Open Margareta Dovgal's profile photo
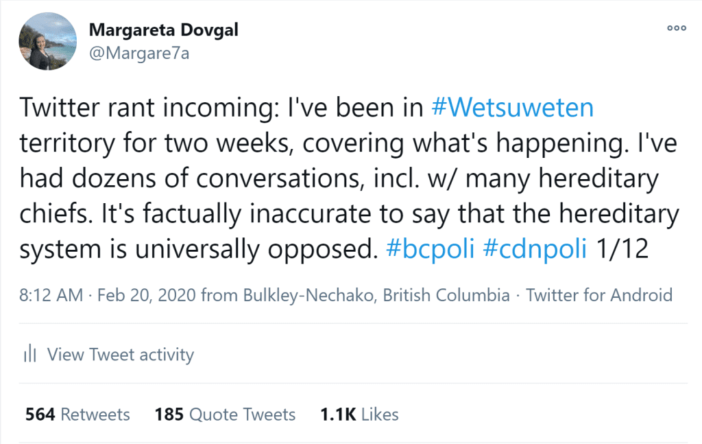Image resolution: width=702 pixels, height=444 pixels. [x=47, y=41]
